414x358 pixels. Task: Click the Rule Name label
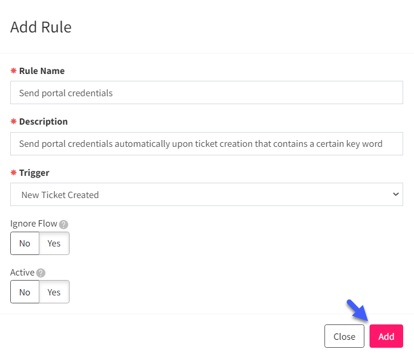point(42,71)
